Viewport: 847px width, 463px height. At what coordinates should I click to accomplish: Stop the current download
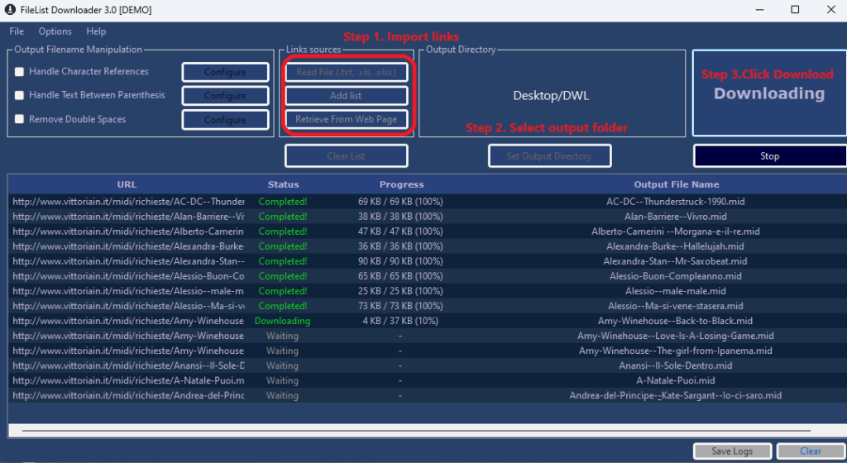tap(769, 156)
